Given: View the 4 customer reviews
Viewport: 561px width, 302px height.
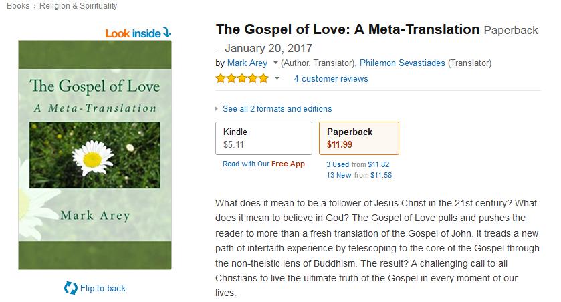Looking at the screenshot, I should (331, 79).
